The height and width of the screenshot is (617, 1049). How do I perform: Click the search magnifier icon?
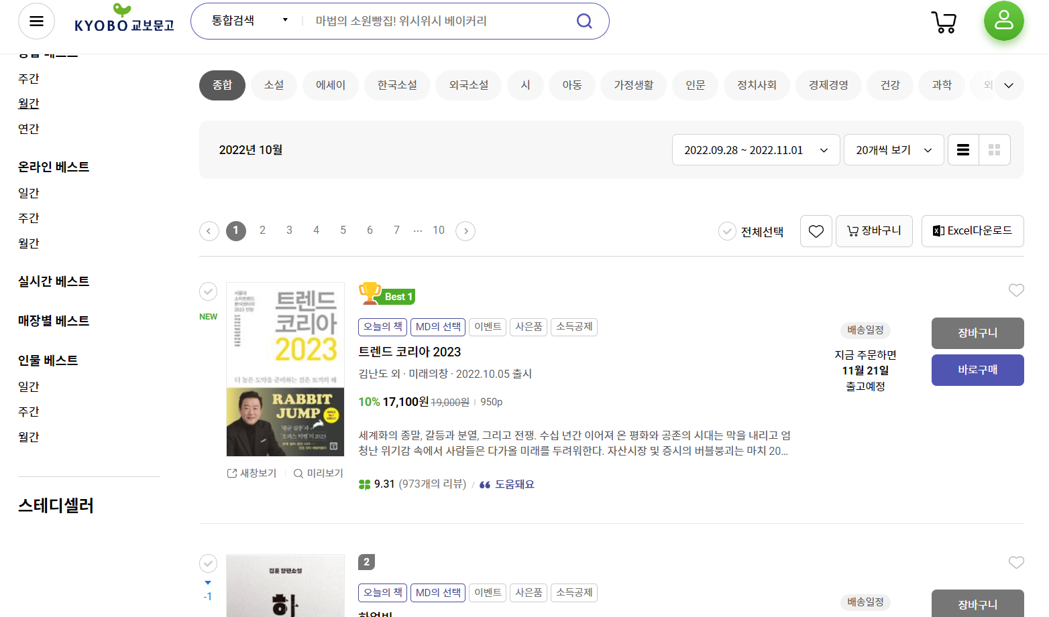coord(584,21)
